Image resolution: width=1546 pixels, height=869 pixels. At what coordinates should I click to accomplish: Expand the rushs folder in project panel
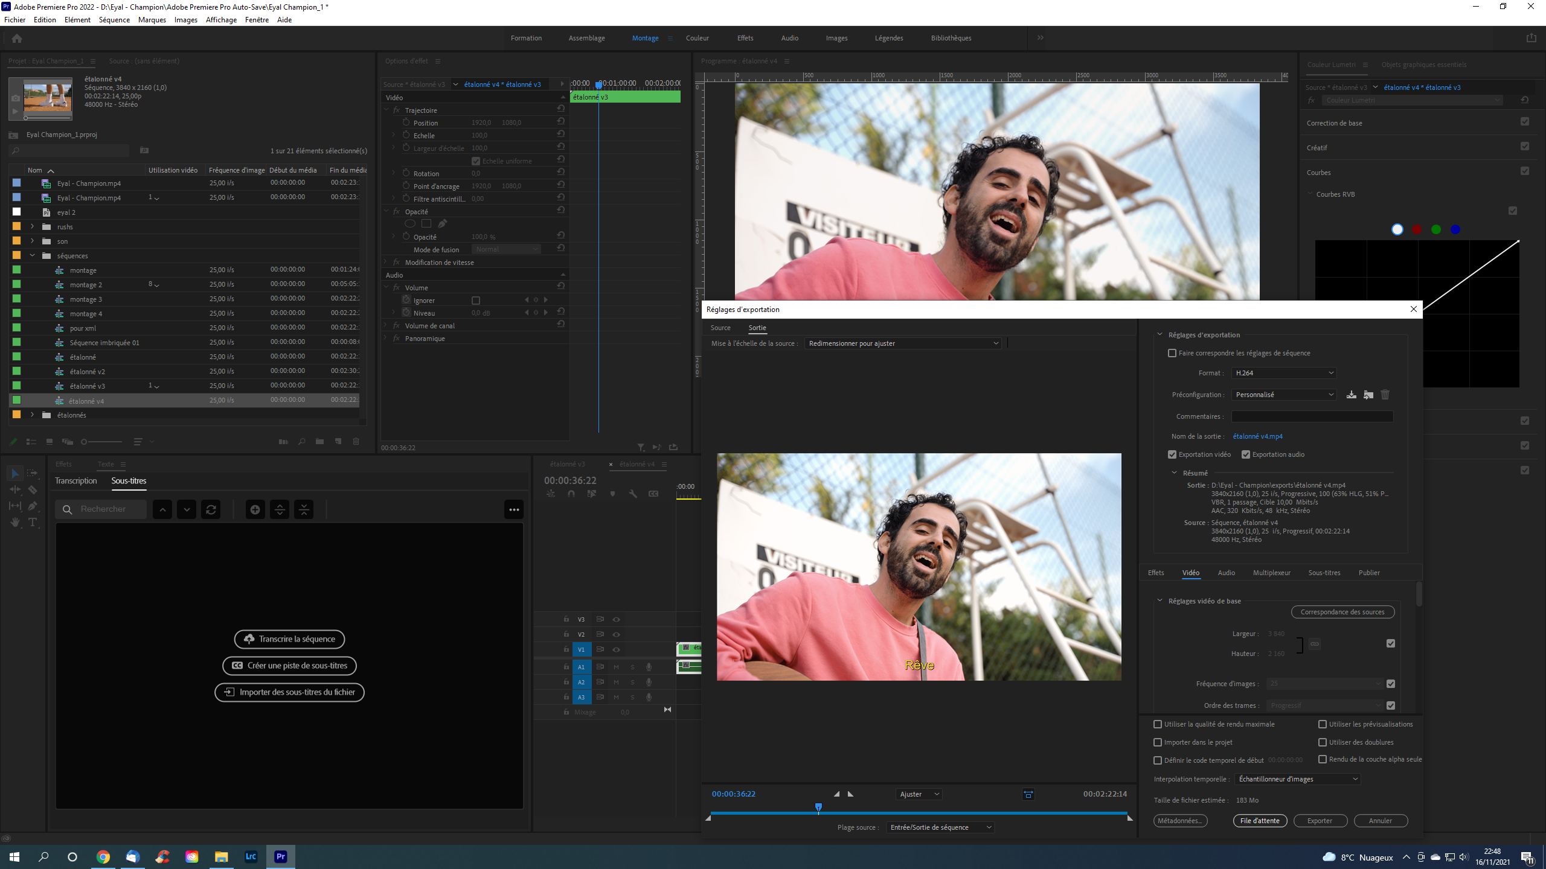pyautogui.click(x=33, y=227)
